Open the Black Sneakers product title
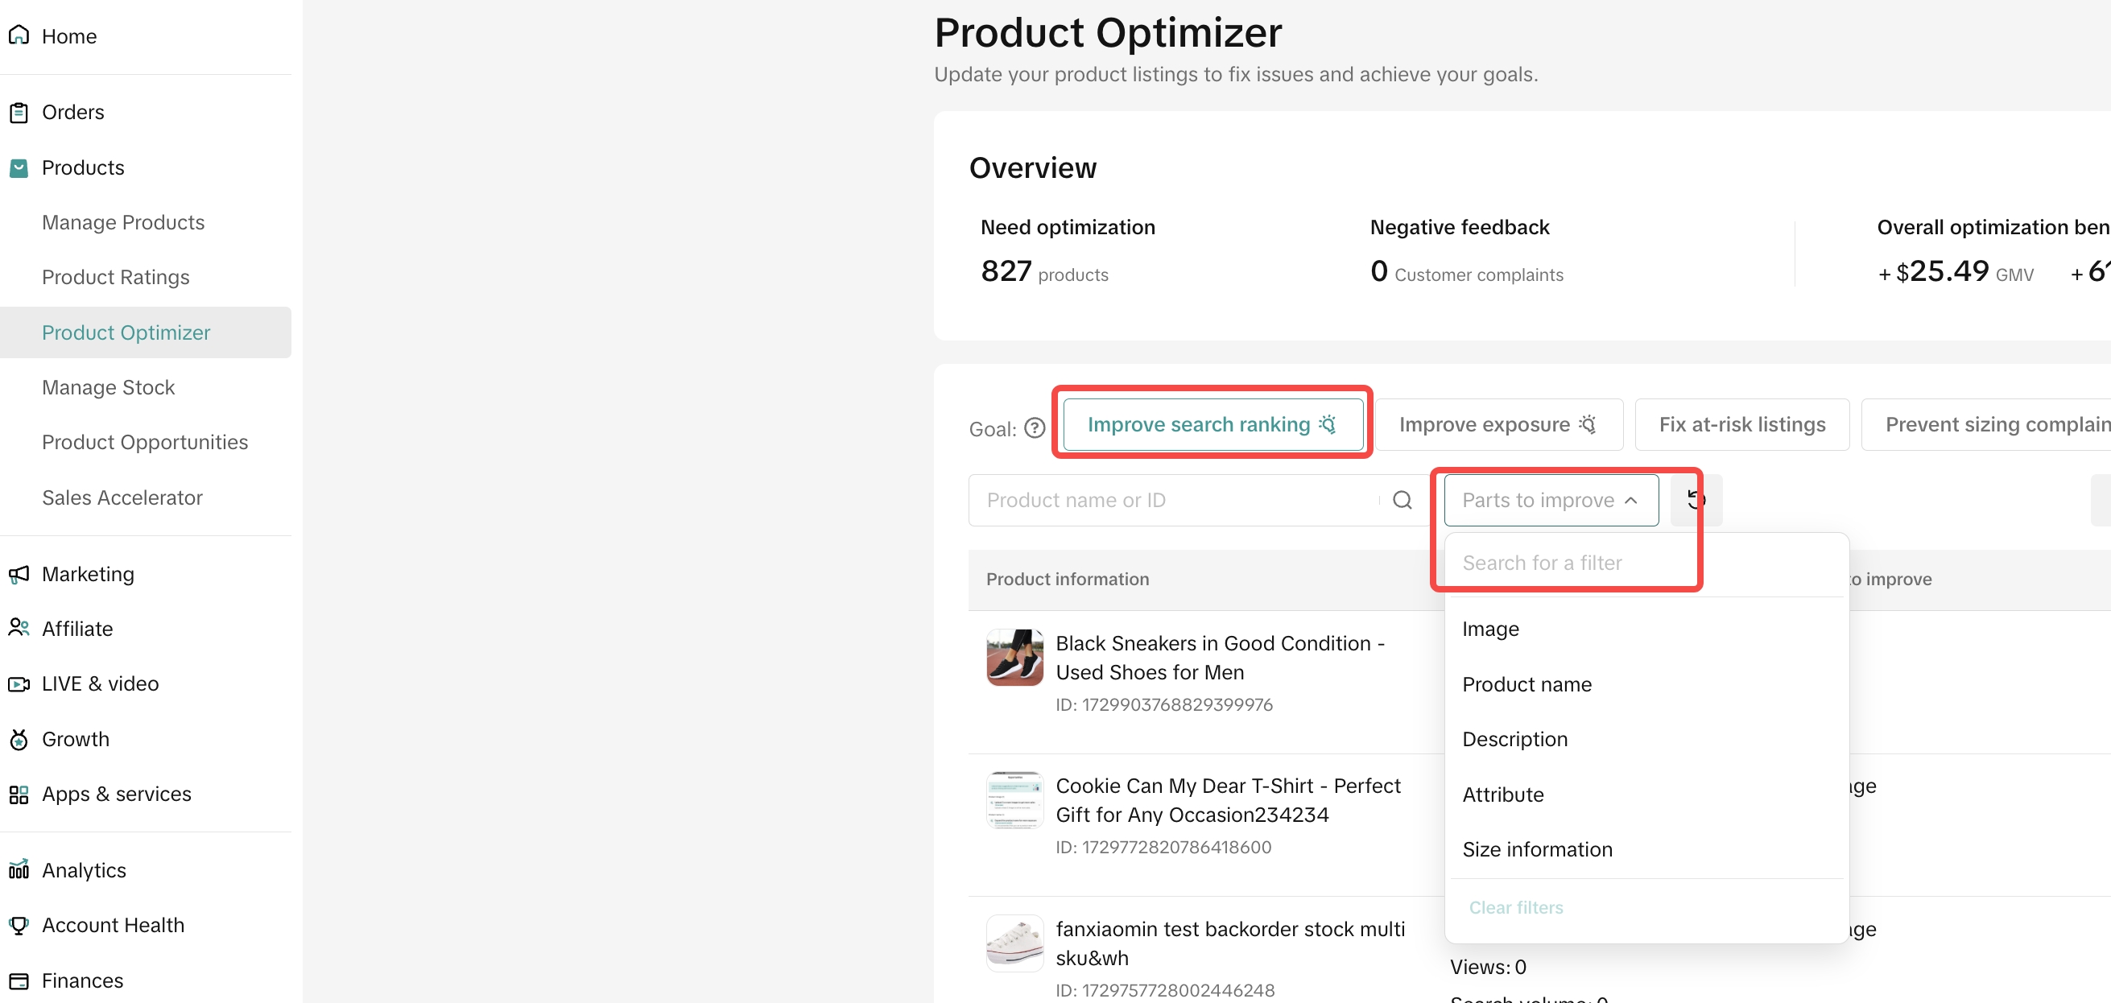Screen dimensions: 2111x1003 click(x=1220, y=657)
